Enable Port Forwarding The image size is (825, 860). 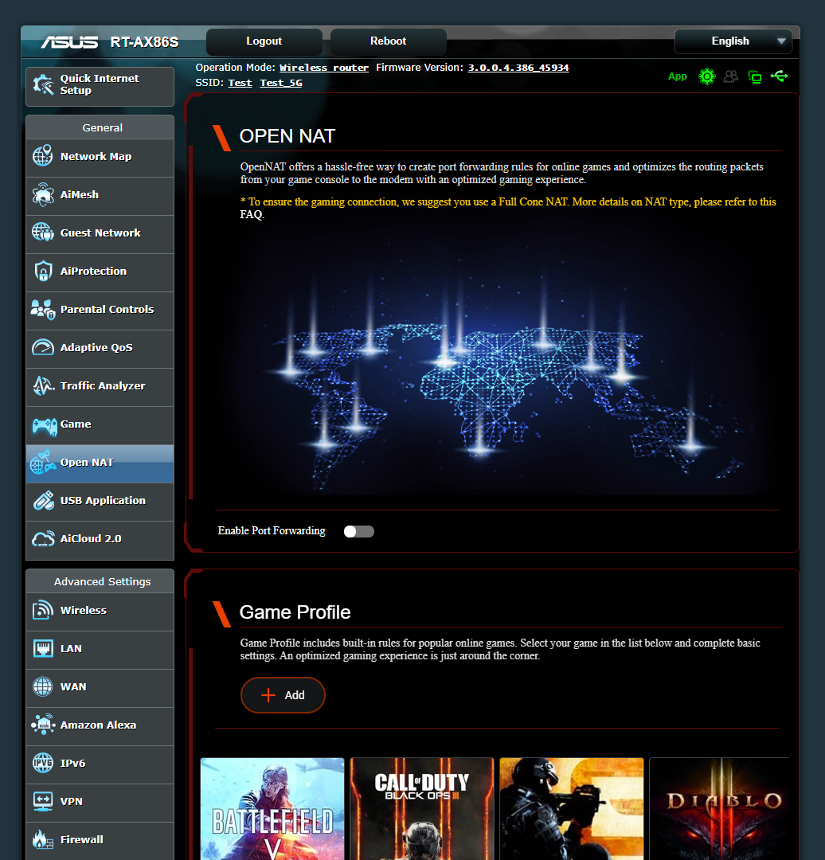click(x=358, y=531)
